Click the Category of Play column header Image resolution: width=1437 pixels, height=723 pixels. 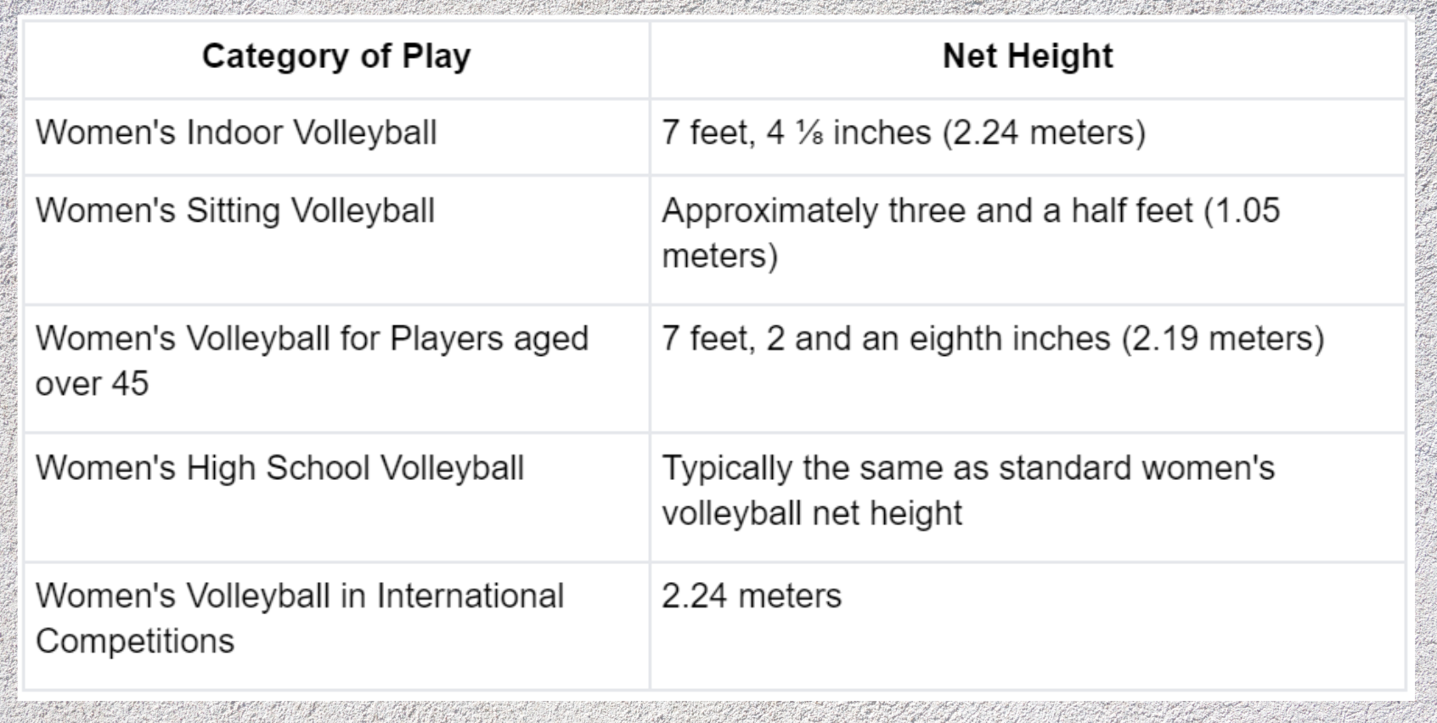pos(336,57)
